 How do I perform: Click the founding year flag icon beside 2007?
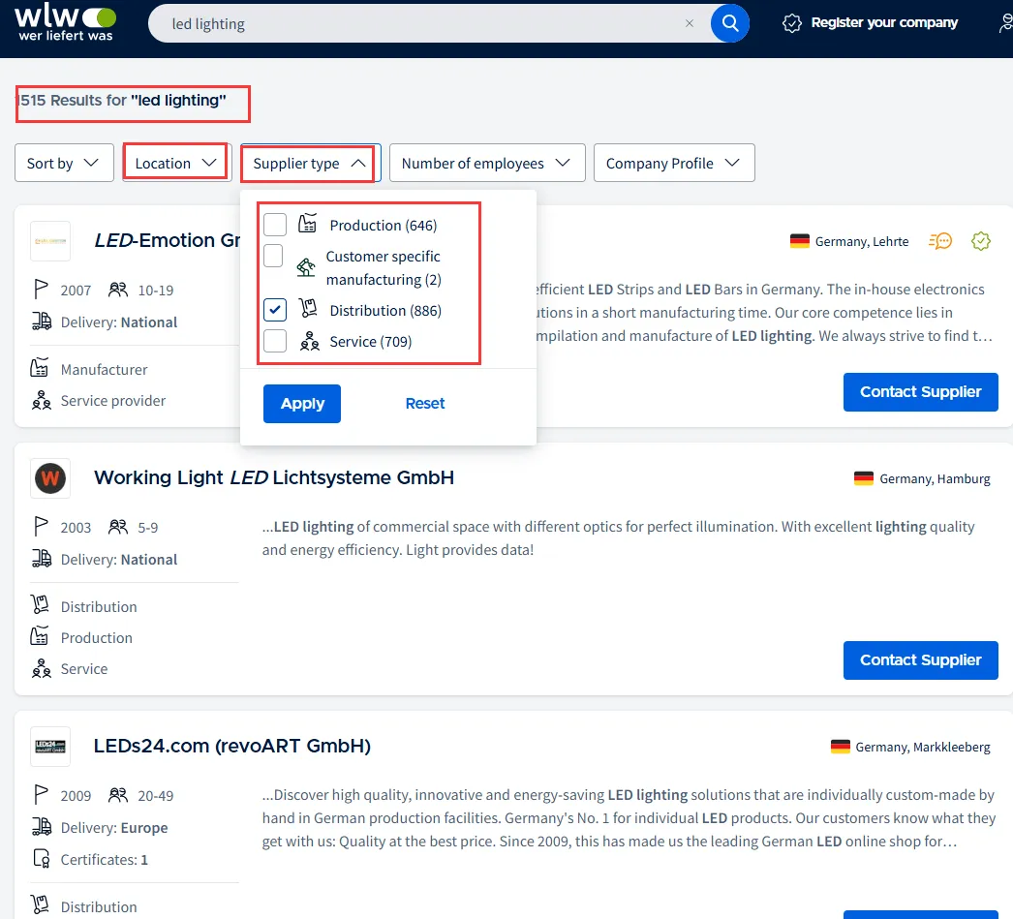point(41,290)
